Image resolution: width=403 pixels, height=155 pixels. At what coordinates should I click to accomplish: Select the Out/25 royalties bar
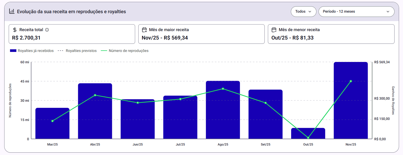308,133
